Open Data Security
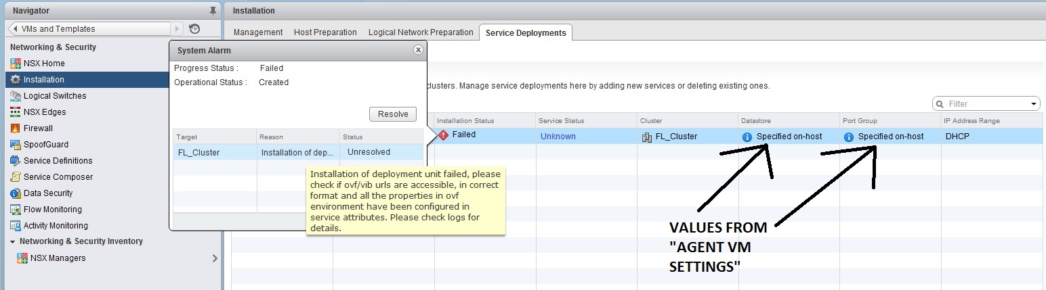 48,193
